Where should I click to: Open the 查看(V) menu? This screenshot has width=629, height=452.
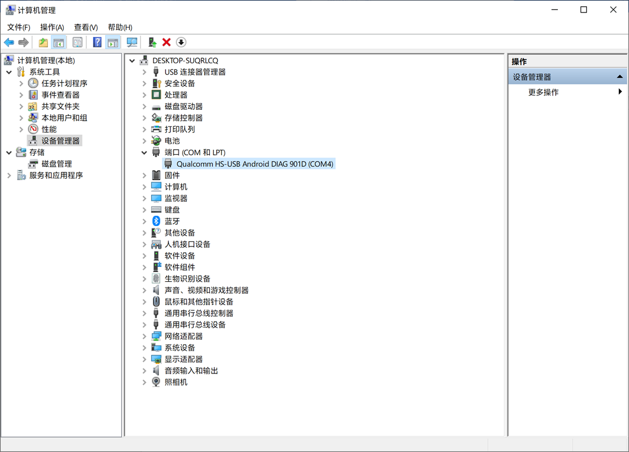[86, 27]
